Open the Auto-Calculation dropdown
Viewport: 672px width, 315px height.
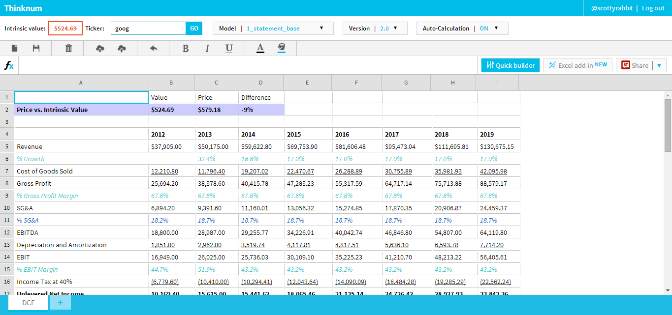click(462, 29)
